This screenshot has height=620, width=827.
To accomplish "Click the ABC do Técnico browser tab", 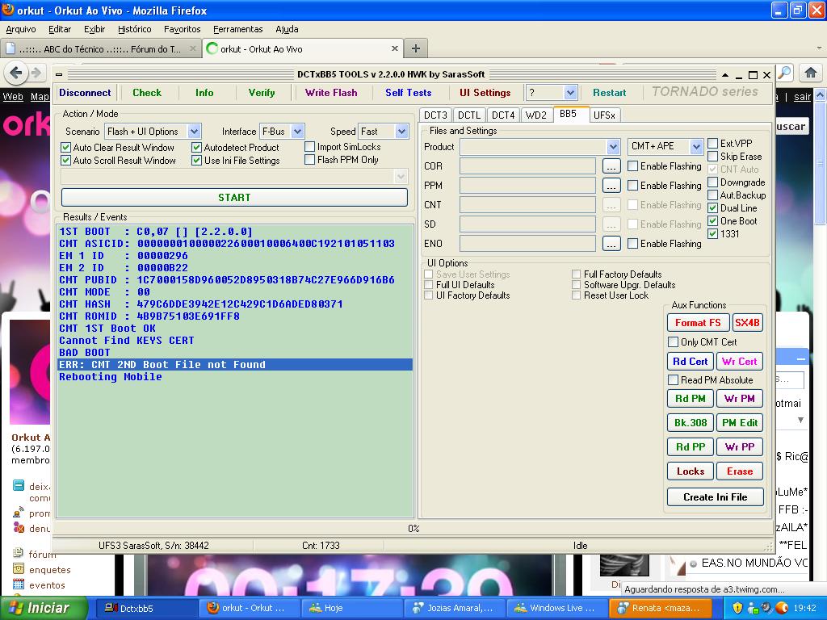I will [x=100, y=49].
